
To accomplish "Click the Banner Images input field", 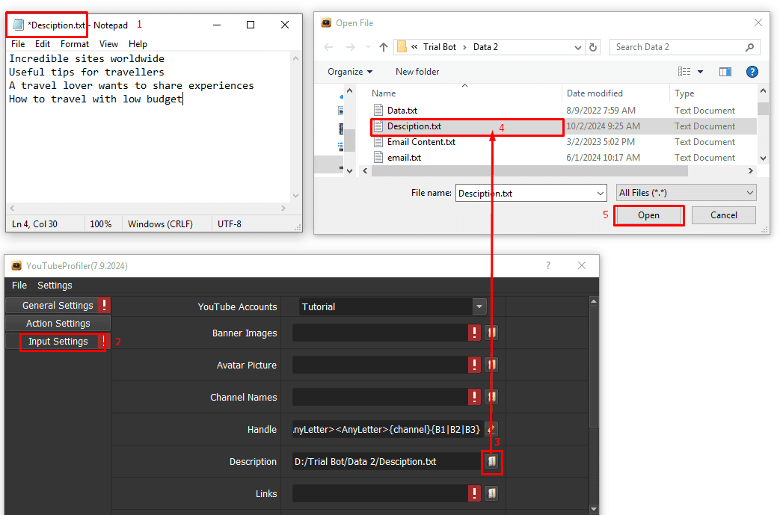I will pos(380,333).
